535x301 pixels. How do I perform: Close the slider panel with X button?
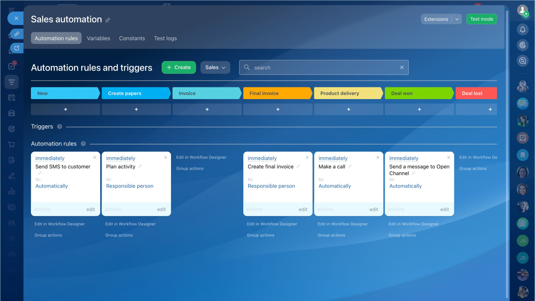click(x=16, y=18)
